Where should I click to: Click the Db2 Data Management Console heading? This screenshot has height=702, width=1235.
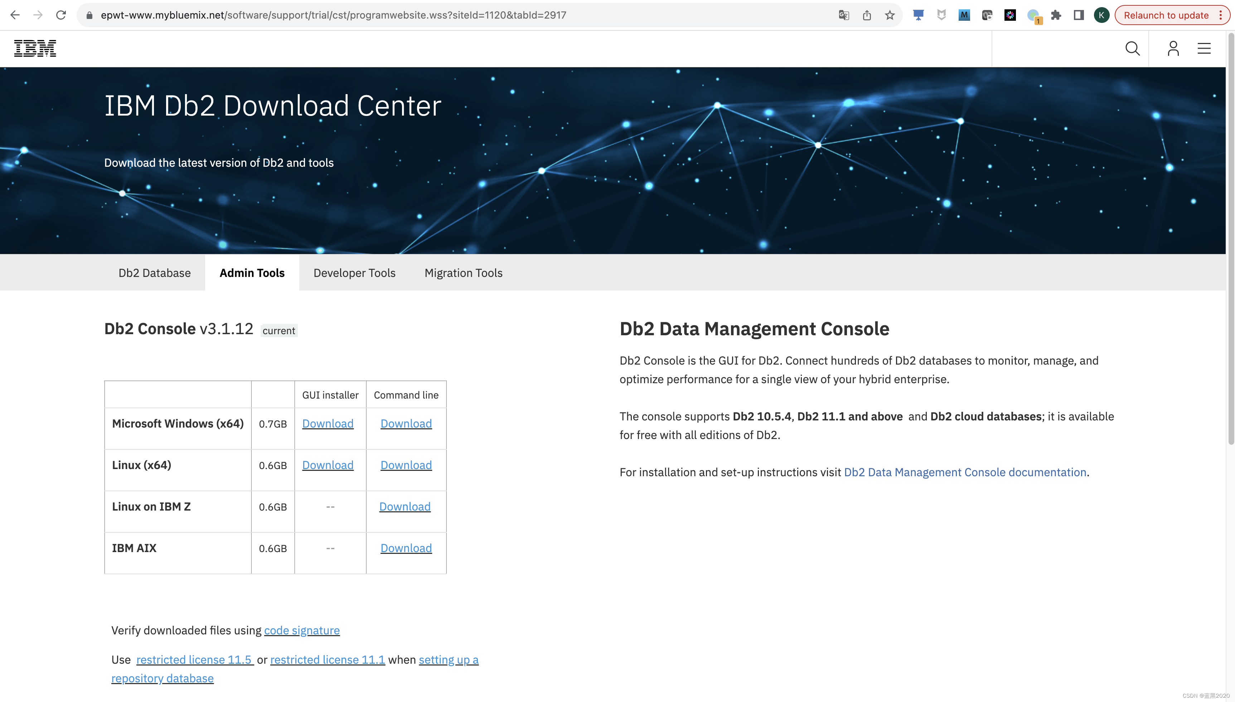[x=754, y=329]
